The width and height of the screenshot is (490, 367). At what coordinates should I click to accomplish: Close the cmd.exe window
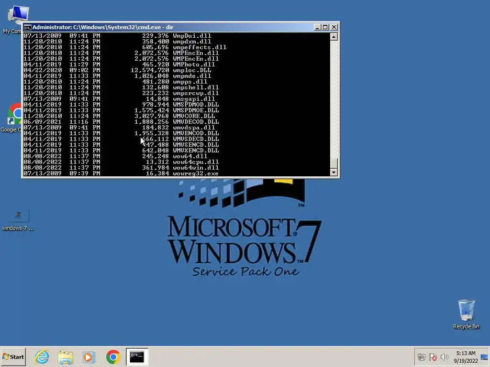334,27
